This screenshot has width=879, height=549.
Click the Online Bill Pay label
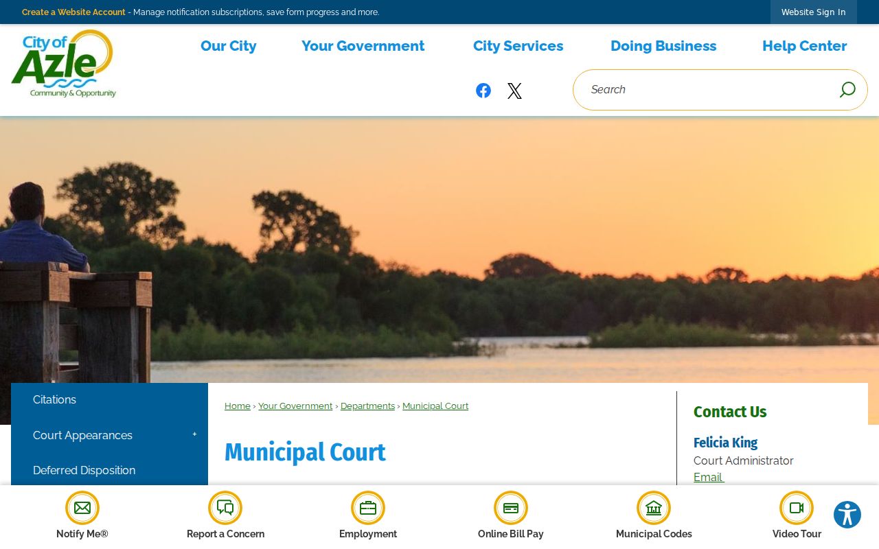tap(511, 534)
